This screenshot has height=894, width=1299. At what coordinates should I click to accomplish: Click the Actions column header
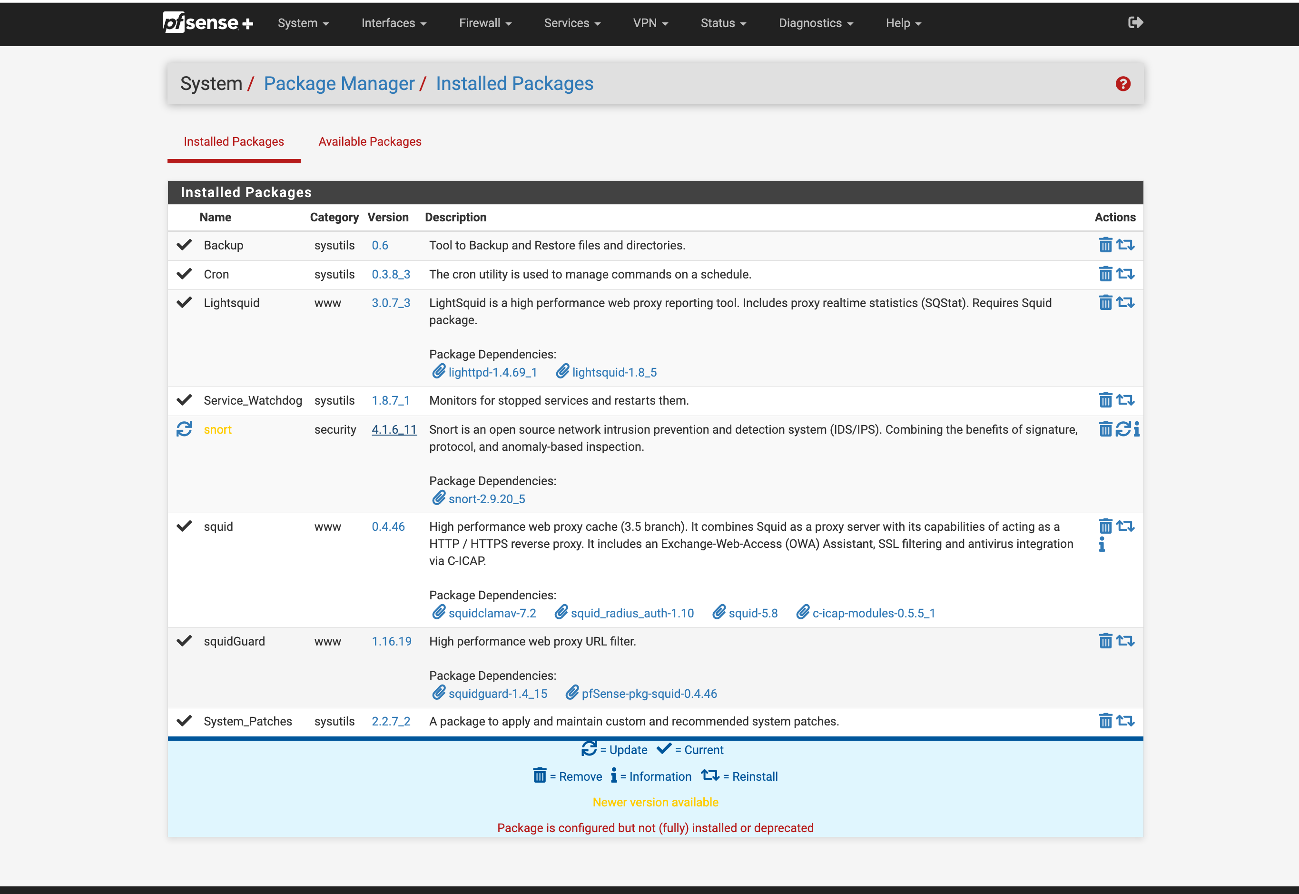pyautogui.click(x=1115, y=218)
